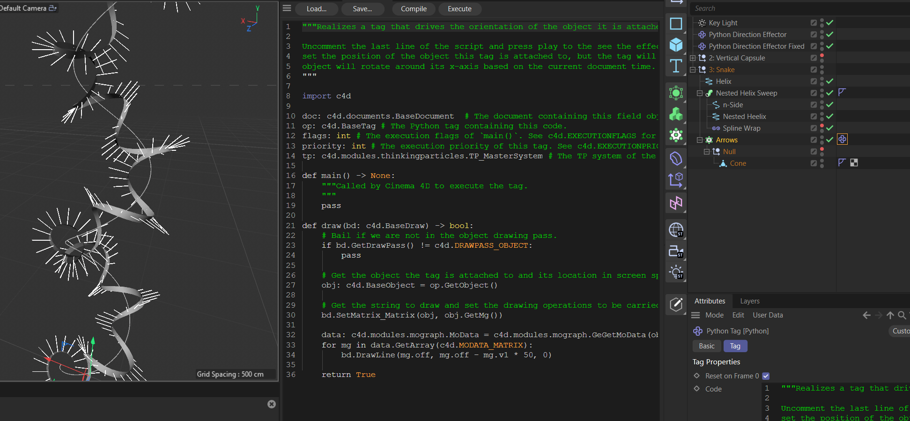Viewport: 910px width, 421px height.
Task: Collapse the Nested Helix Sweep node
Action: 700,93
